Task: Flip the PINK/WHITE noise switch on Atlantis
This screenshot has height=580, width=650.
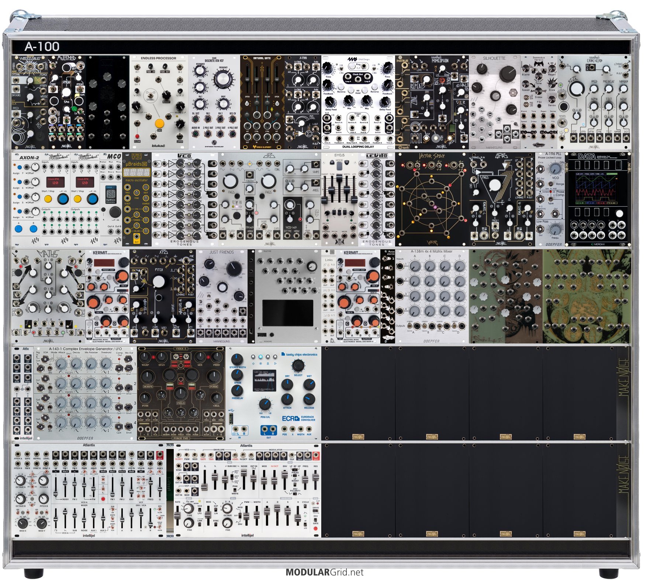Action: pyautogui.click(x=235, y=490)
